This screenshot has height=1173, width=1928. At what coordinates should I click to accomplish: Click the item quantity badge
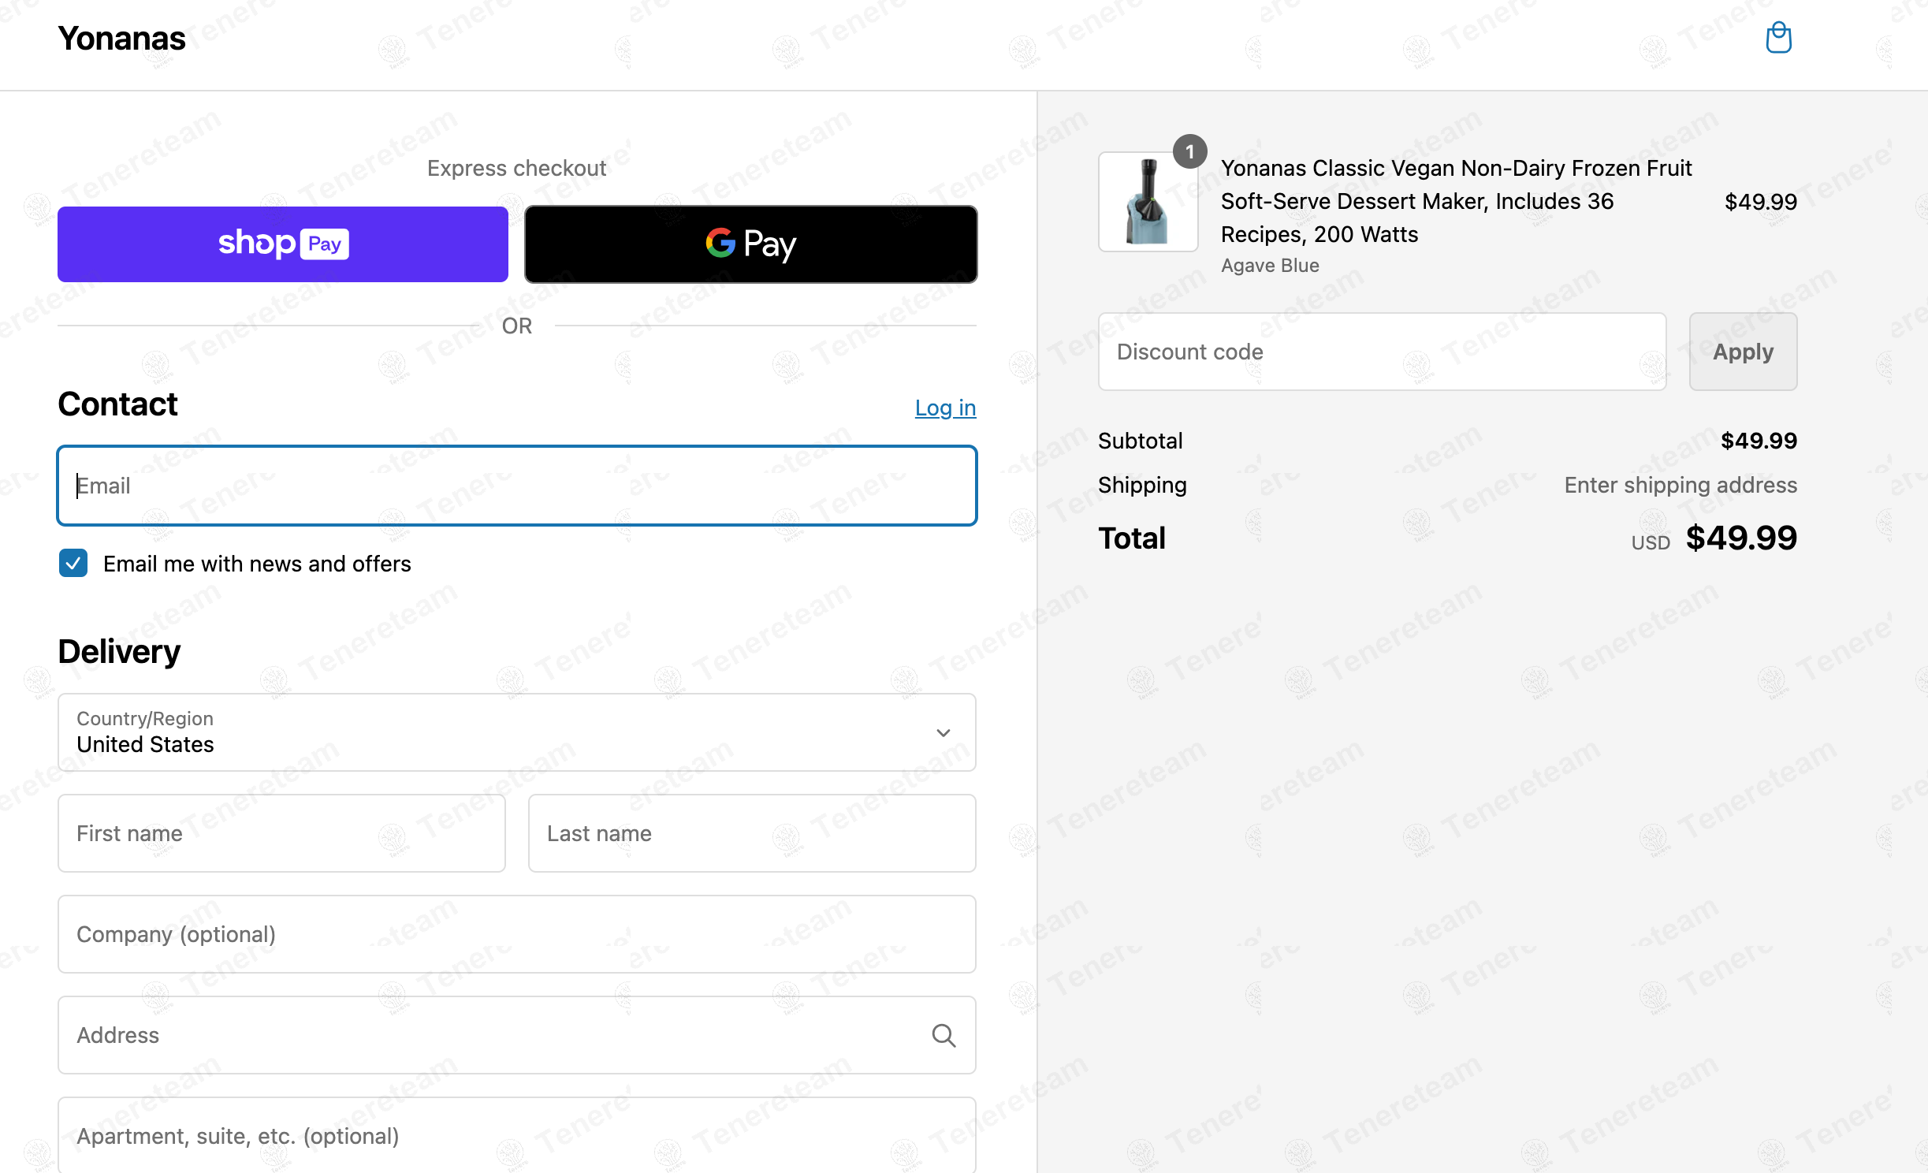(1189, 151)
